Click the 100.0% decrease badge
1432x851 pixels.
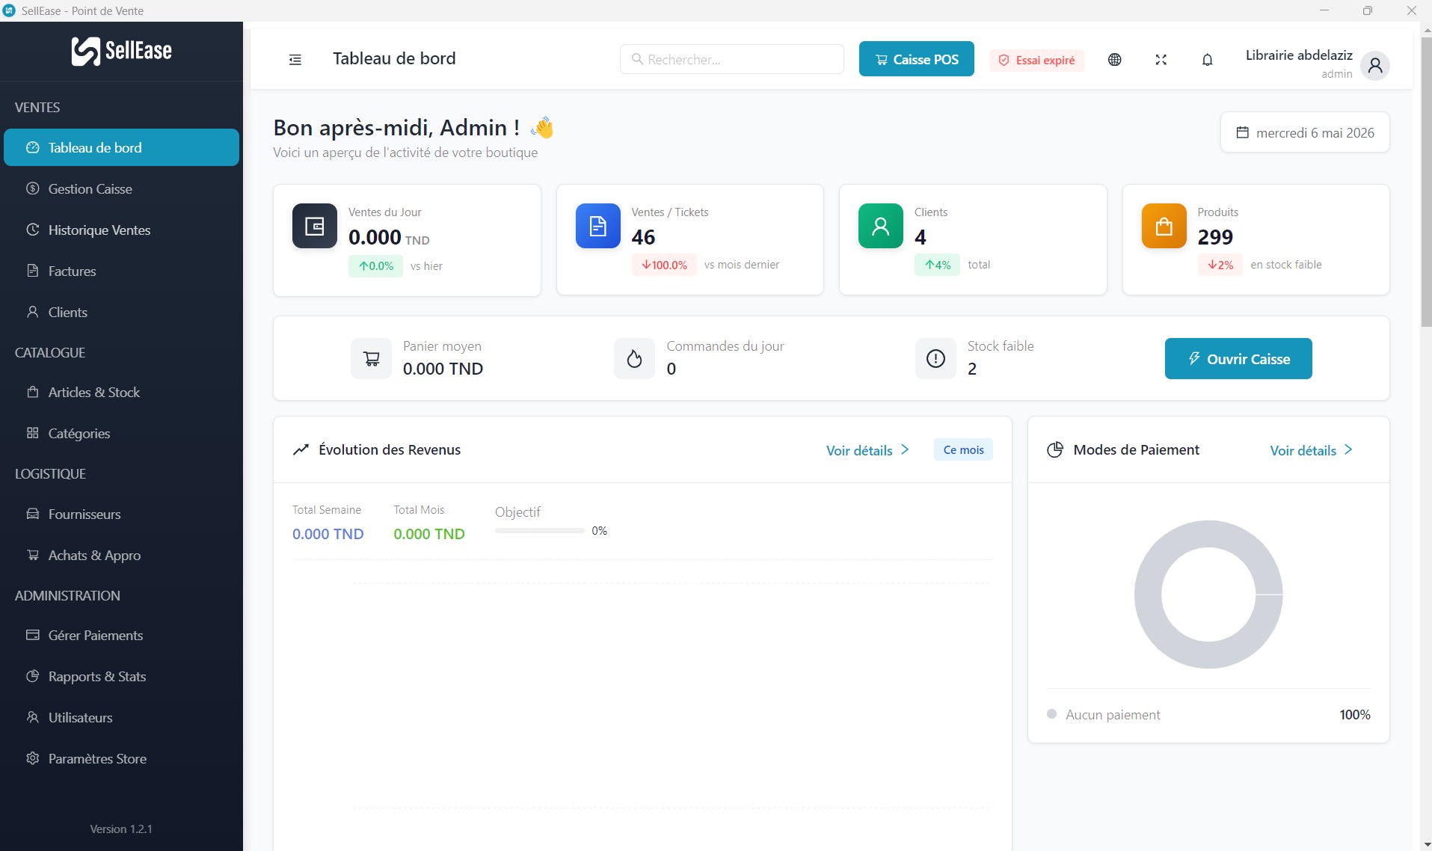[664, 265]
